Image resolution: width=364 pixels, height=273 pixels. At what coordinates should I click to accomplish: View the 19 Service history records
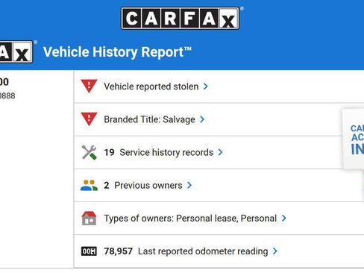[x=159, y=152]
